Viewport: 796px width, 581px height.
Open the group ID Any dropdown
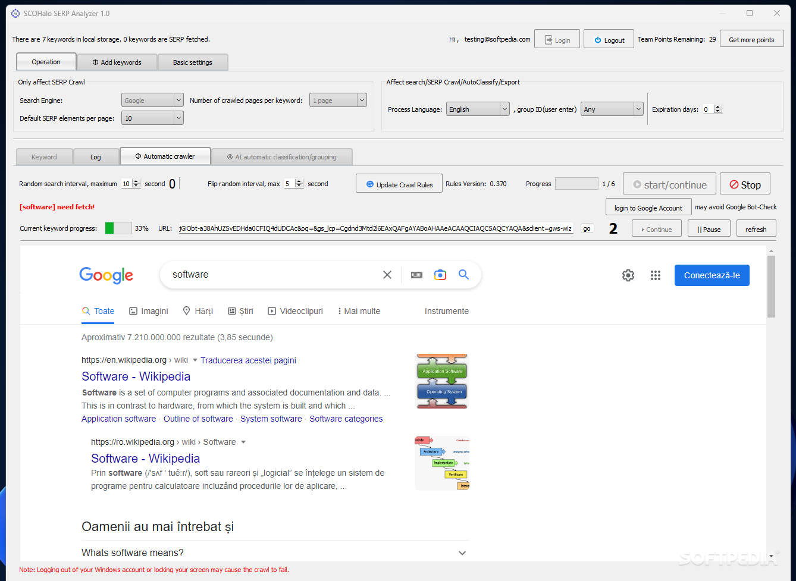click(612, 109)
